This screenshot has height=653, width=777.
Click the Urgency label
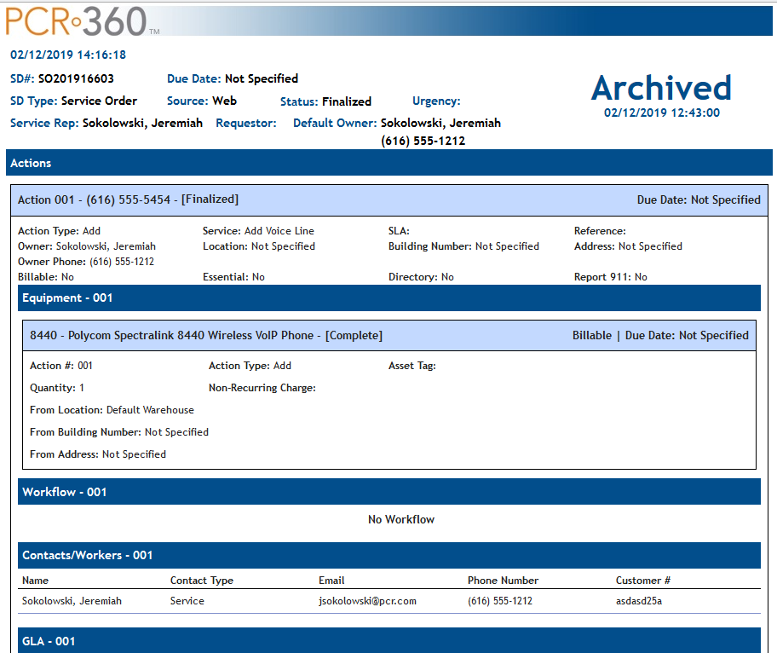tap(436, 101)
